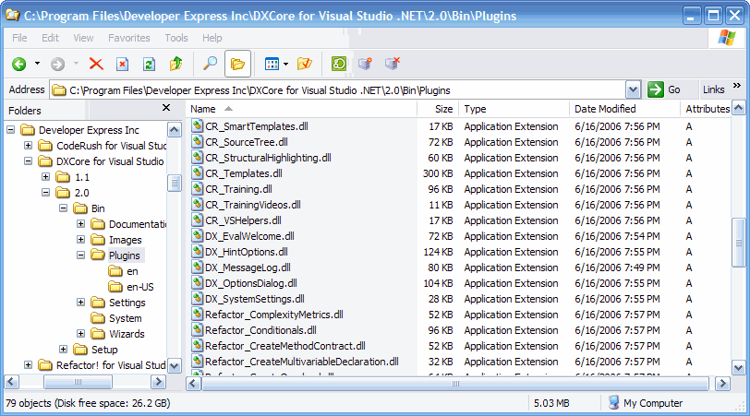Open the Back history dropdown arrow

tap(37, 64)
